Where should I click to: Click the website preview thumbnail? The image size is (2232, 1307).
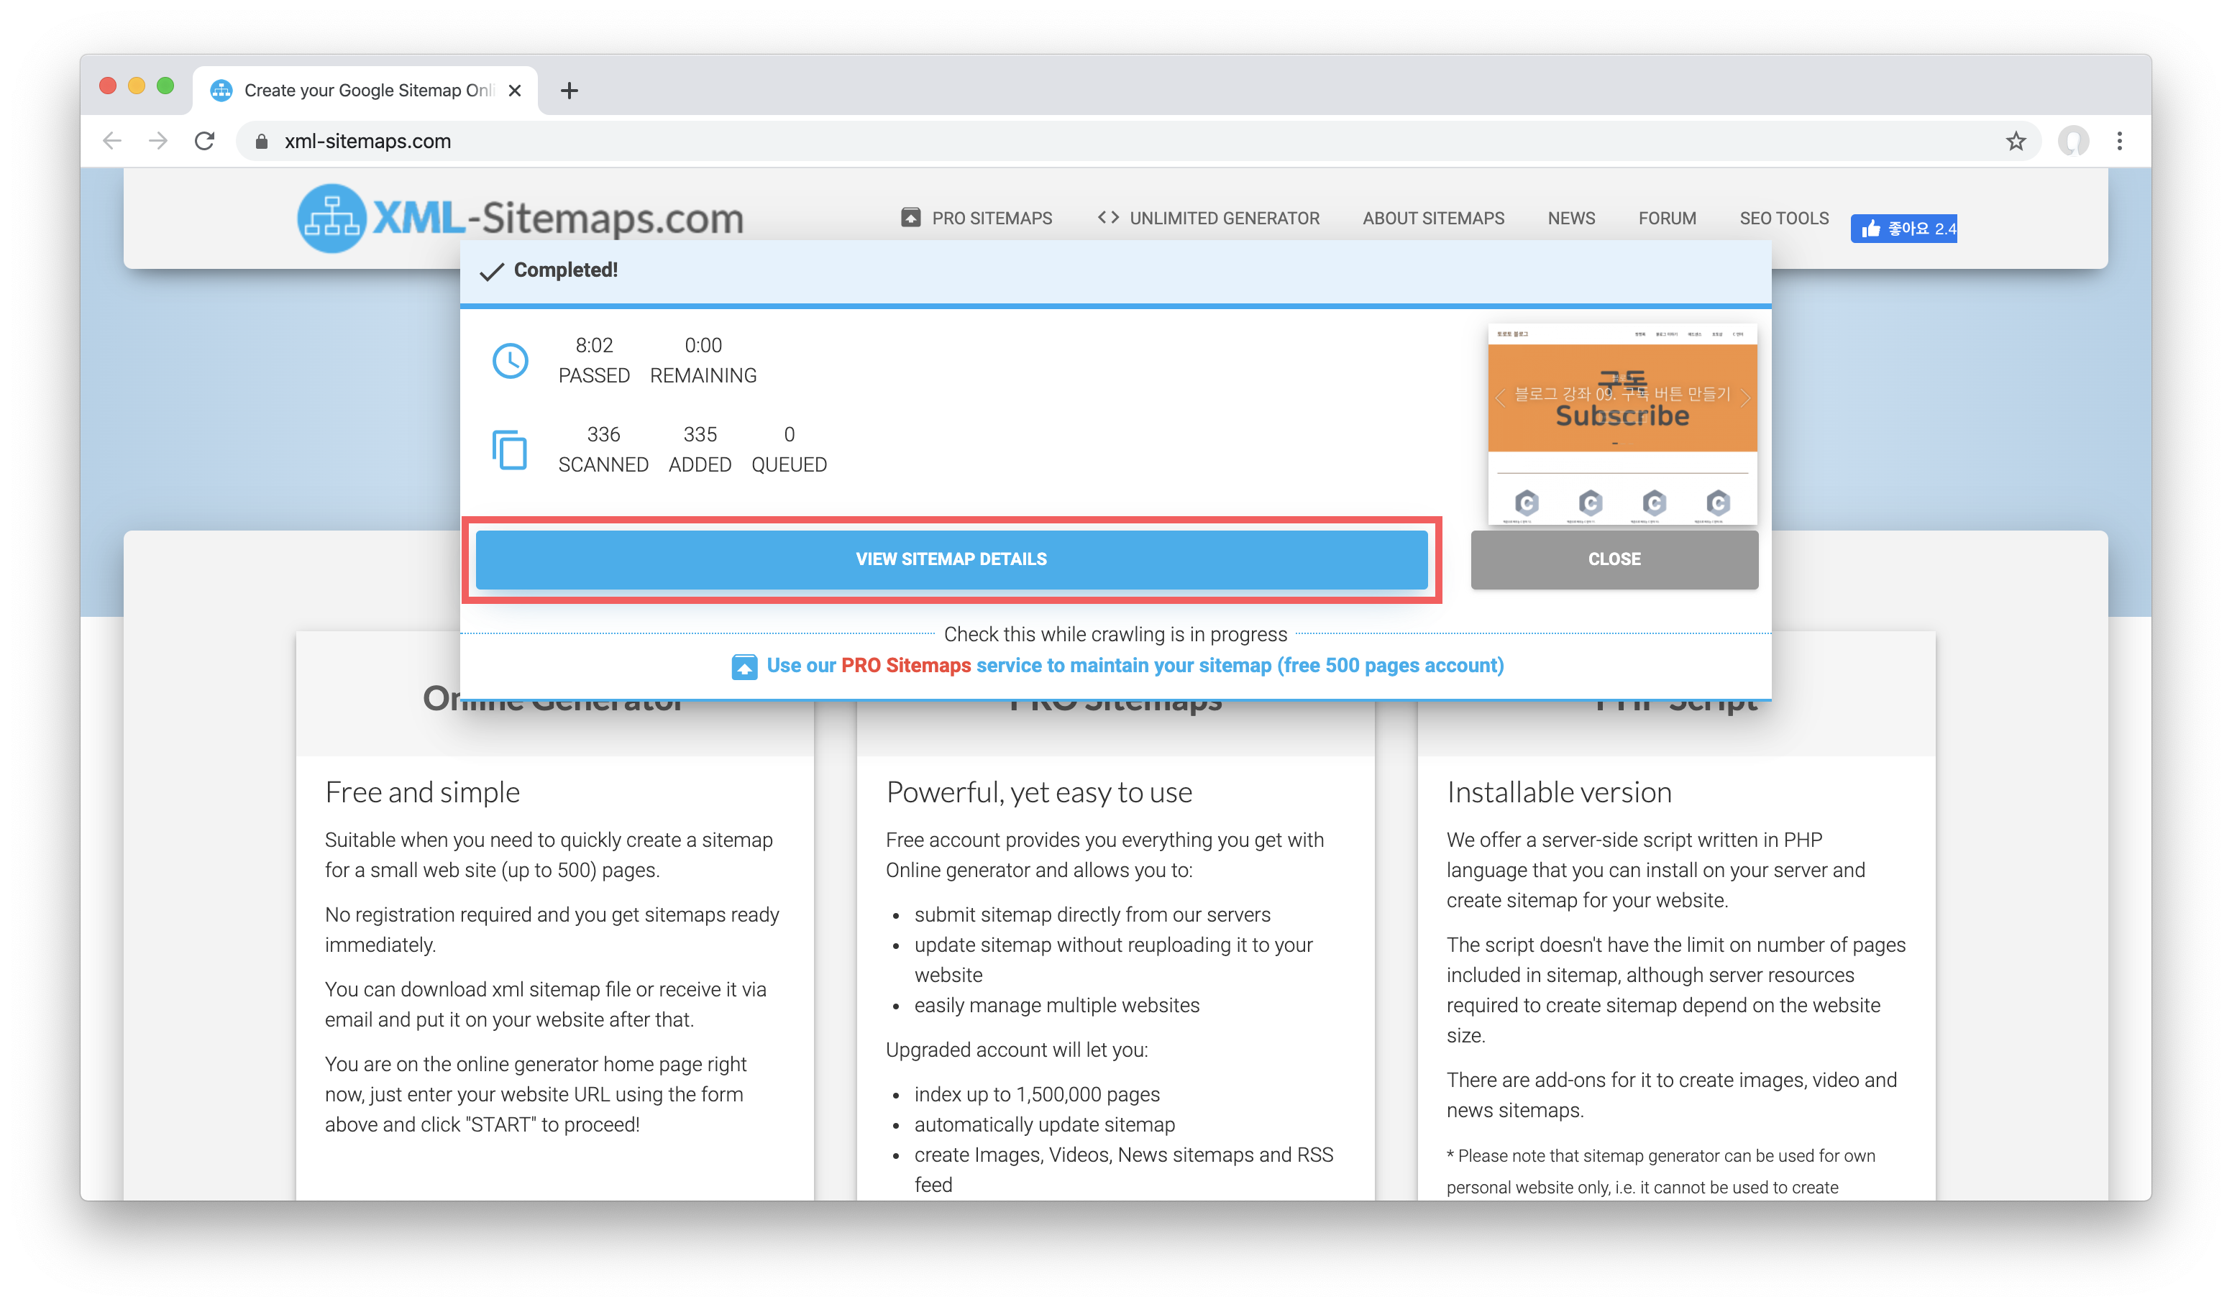pyautogui.click(x=1622, y=425)
